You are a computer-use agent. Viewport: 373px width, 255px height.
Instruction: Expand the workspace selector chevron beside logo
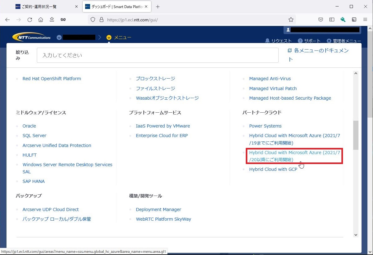59,37
